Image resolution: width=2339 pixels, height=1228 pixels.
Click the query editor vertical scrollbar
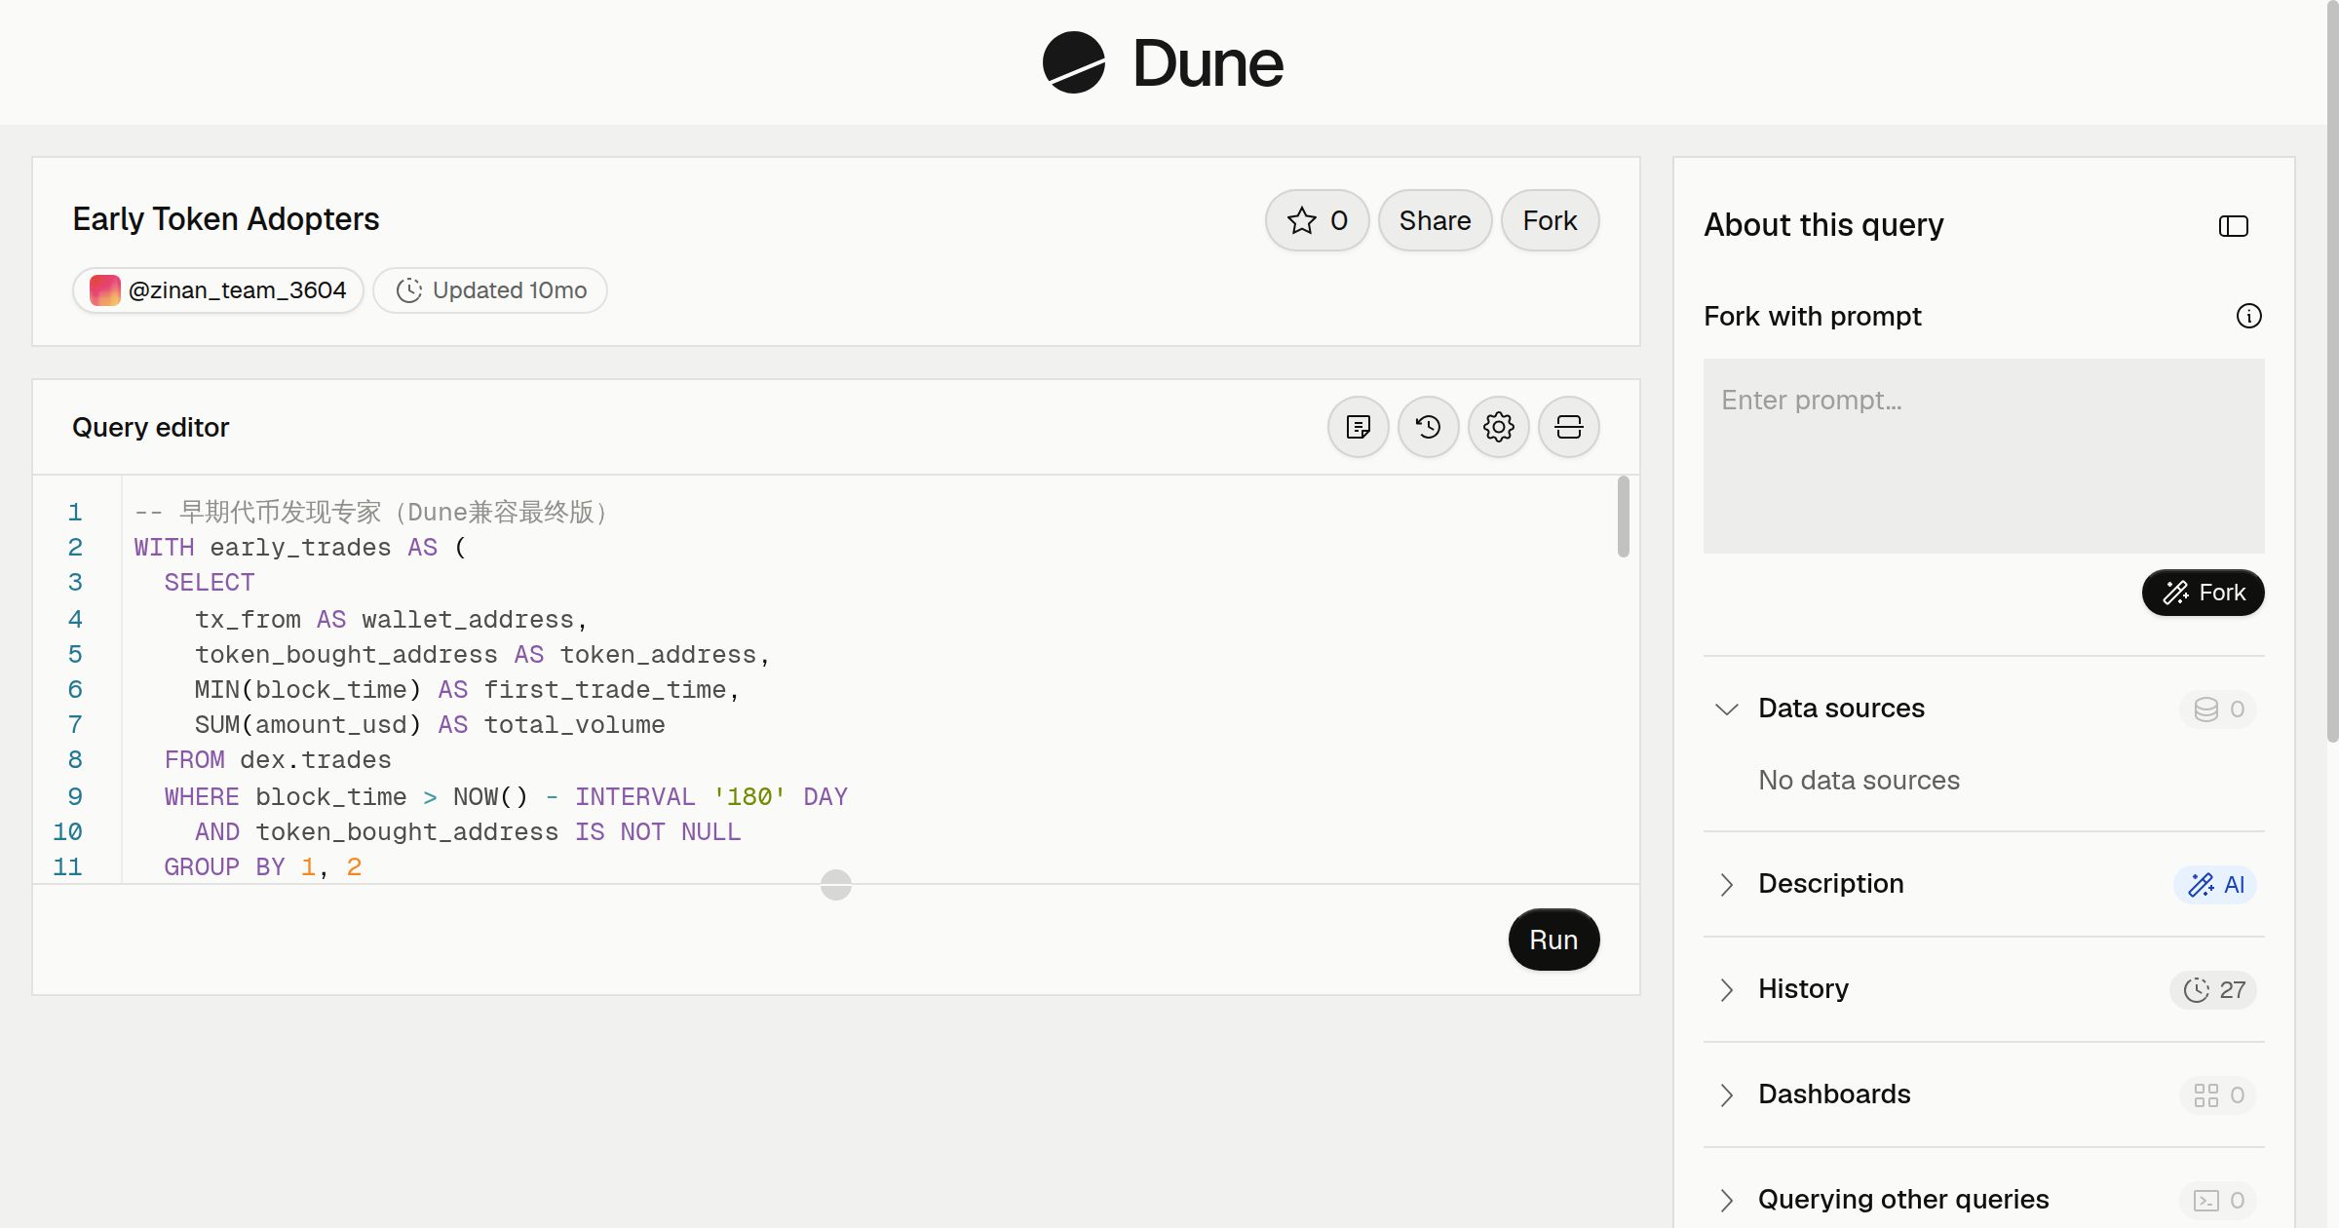pos(1623,517)
